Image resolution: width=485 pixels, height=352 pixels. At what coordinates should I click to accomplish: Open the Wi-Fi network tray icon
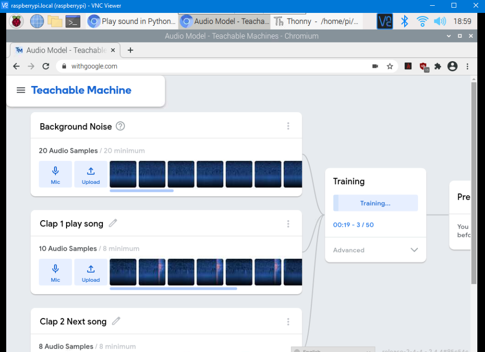pyautogui.click(x=422, y=21)
